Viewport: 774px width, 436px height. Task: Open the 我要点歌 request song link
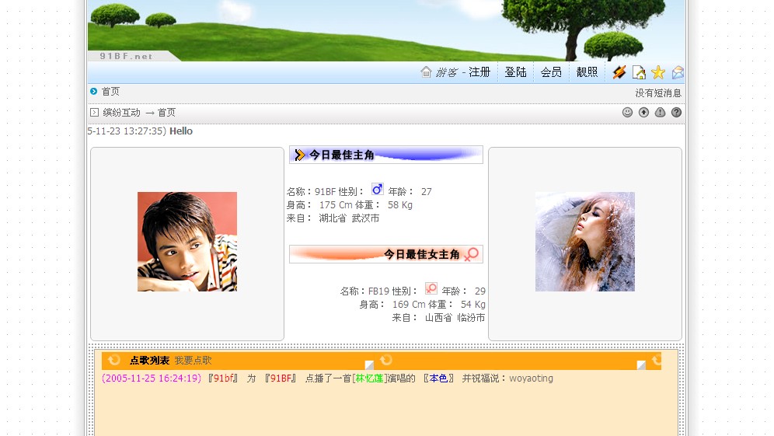tap(193, 361)
